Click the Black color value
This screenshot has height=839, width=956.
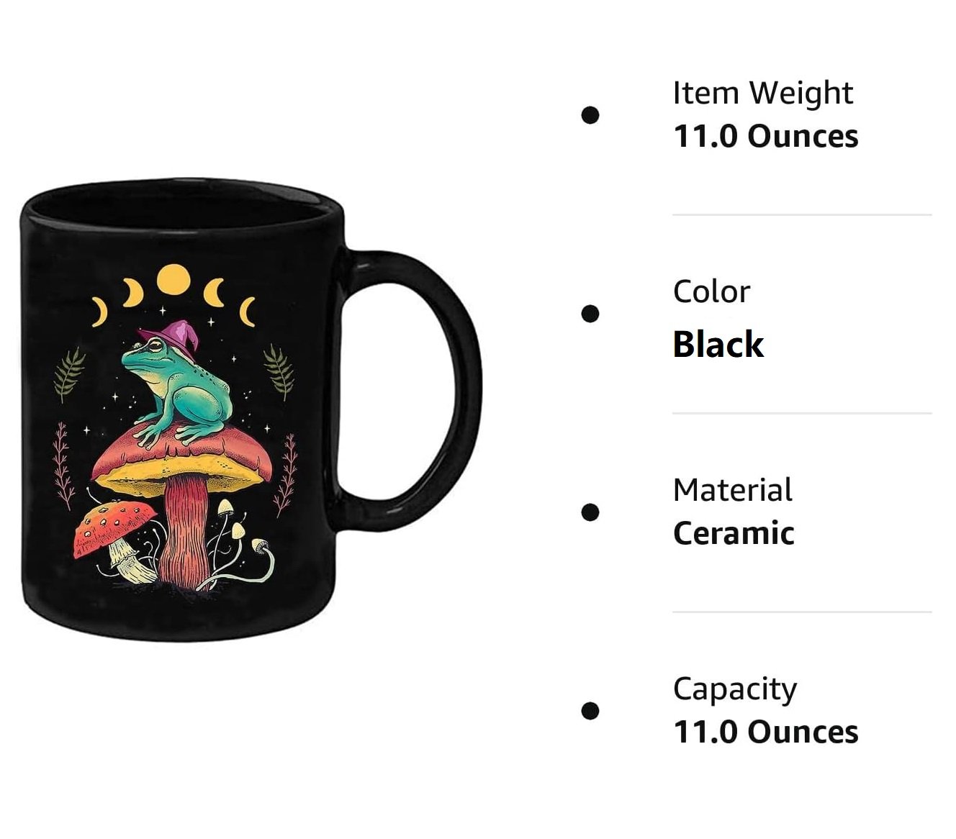click(x=718, y=344)
